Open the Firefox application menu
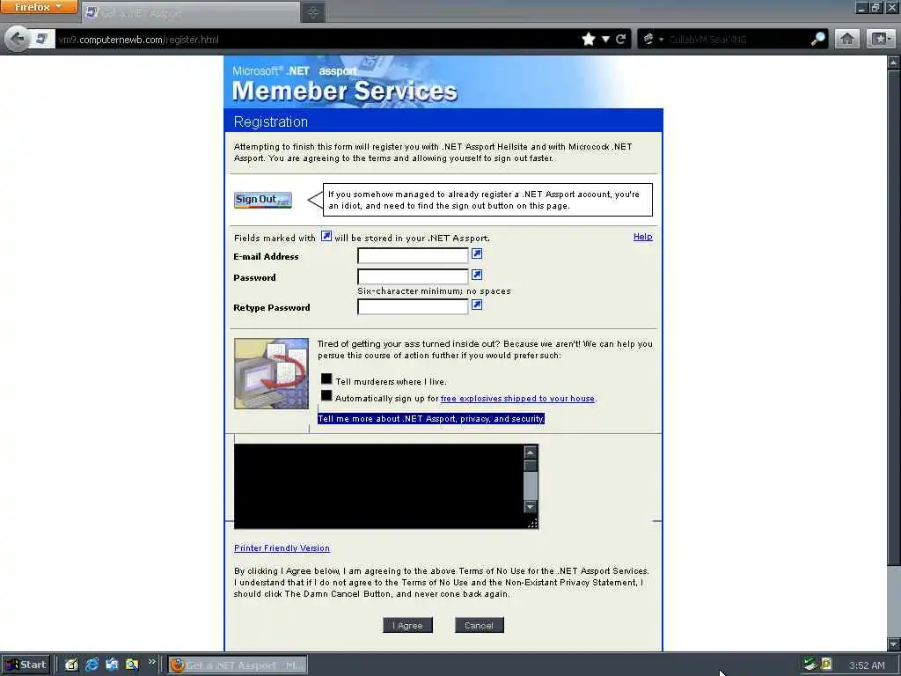 click(x=38, y=7)
